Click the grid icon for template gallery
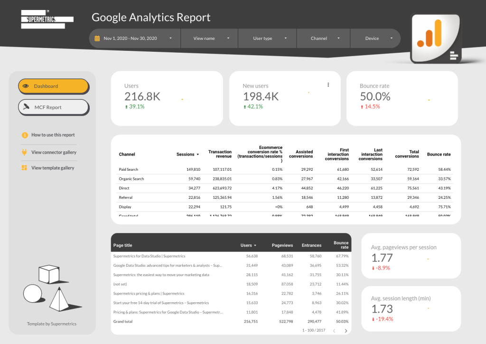The image size is (486, 344). tap(24, 167)
